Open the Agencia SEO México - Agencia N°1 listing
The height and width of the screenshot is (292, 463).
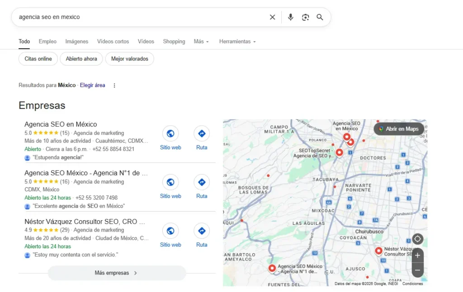click(86, 173)
